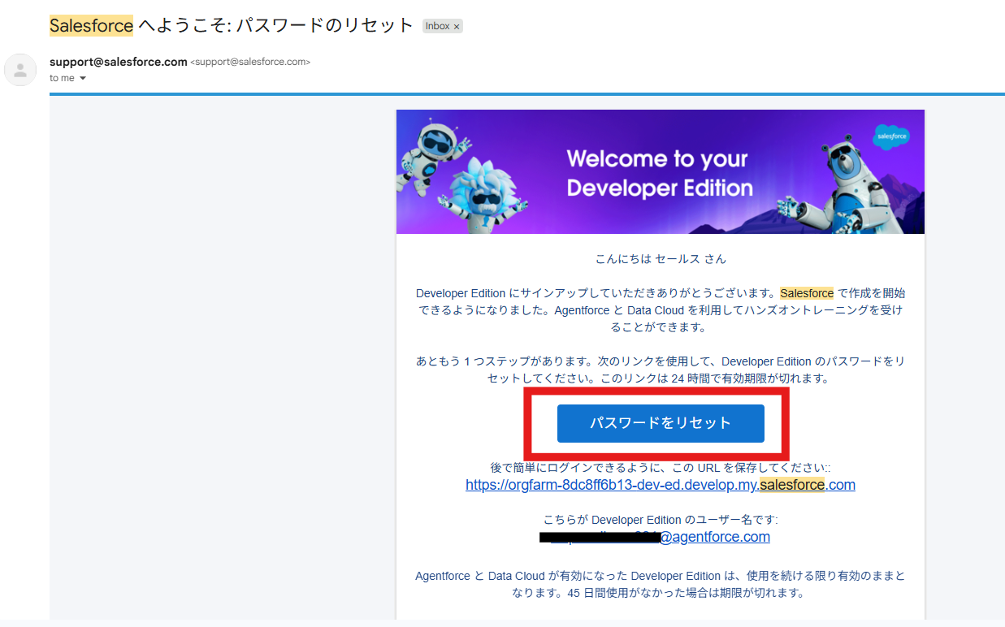Click the Welcome to your Developer Edition banner

(661, 172)
